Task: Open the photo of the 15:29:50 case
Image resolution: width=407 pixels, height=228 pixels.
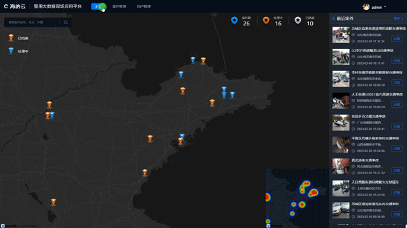Action: pos(341,189)
